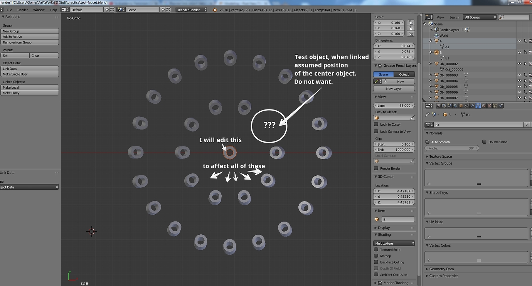Click the Make Single User button
Image resolution: width=532 pixels, height=286 pixels.
click(x=29, y=74)
